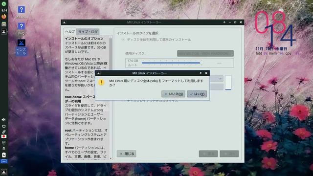Close the format confirmation dialog
313x176 pixels.
click(206, 73)
